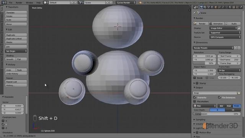Click the screen layout browse icon
245x138 pixels.
pos(46,3)
